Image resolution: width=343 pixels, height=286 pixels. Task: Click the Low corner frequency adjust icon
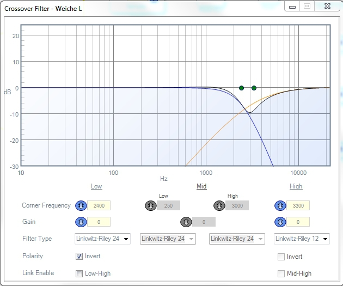81,206
